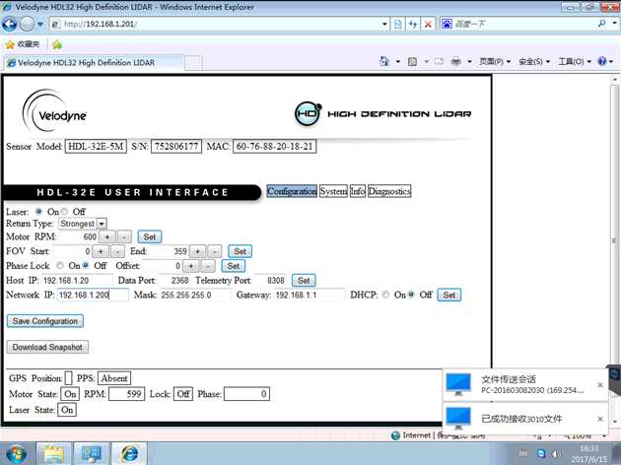621x465 pixels.
Task: Dismiss the 文件传送会话 notification
Action: [x=600, y=384]
